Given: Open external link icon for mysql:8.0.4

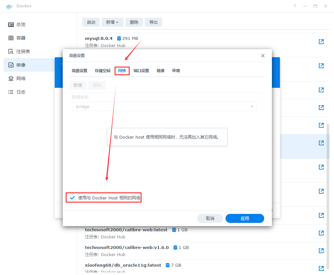Looking at the screenshot, I should pyautogui.click(x=321, y=41).
